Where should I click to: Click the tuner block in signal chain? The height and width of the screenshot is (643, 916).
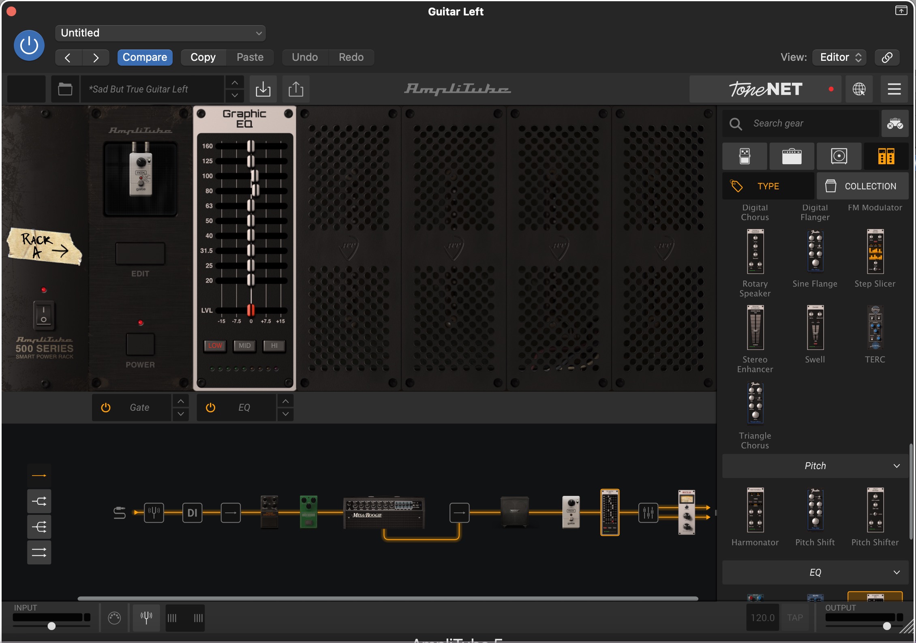click(x=154, y=513)
